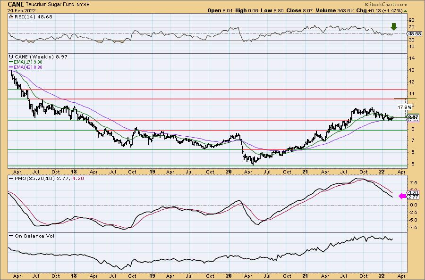Screen dimensions: 425x280
Task: Click the 8.97 last-price tag on price axis
Action: click(413, 118)
